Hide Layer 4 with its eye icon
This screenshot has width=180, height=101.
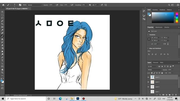(x=148, y=77)
